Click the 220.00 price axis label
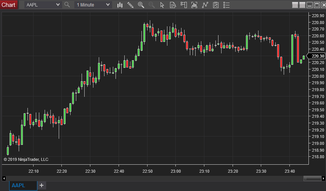 [318, 76]
